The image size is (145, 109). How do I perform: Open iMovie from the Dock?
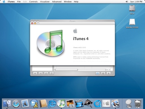[x=79, y=104]
